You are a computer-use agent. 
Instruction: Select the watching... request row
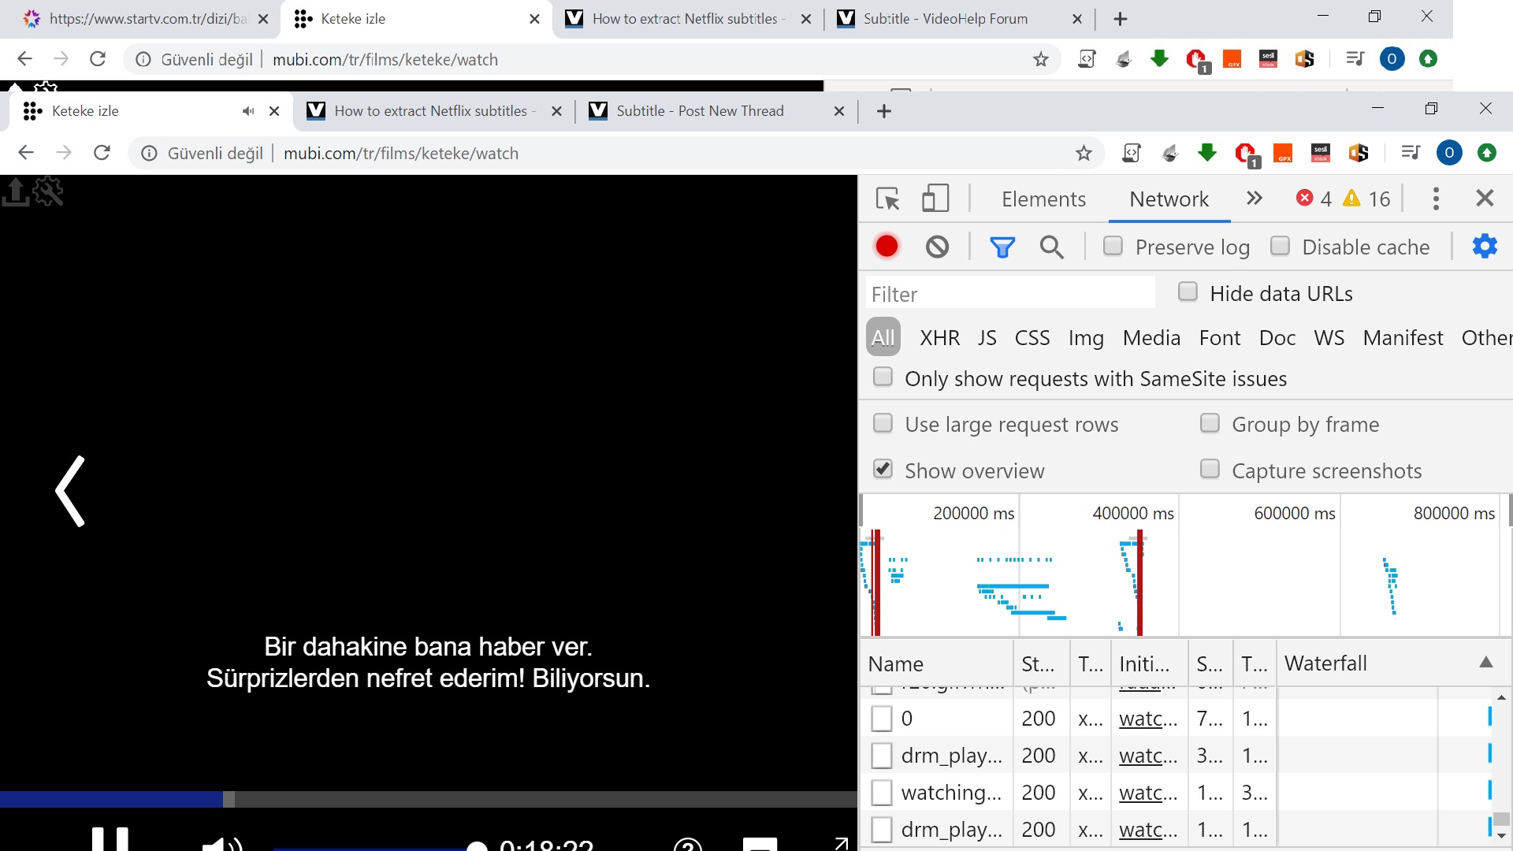[950, 793]
